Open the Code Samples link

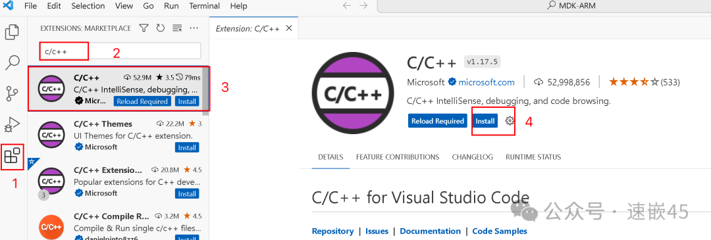[500, 231]
